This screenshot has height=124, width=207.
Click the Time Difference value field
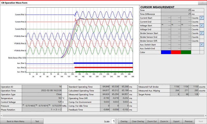coord(176,14)
